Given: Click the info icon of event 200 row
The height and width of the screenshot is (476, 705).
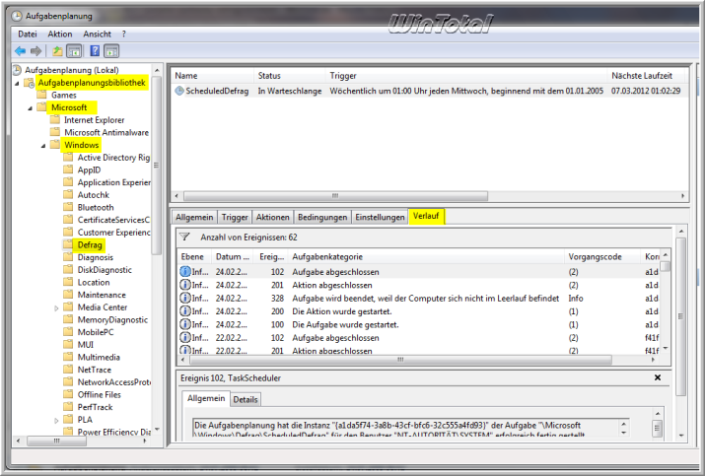Looking at the screenshot, I should [x=184, y=311].
